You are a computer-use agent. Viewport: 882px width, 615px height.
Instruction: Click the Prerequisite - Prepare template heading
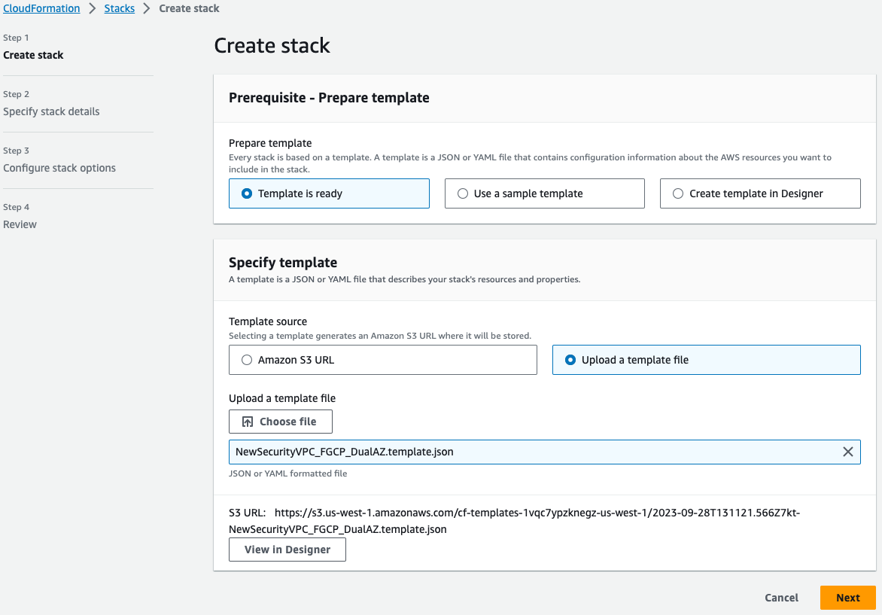(329, 98)
